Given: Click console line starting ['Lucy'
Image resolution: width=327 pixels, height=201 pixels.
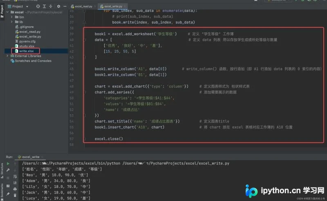Looking at the screenshot, I should 56,198.
